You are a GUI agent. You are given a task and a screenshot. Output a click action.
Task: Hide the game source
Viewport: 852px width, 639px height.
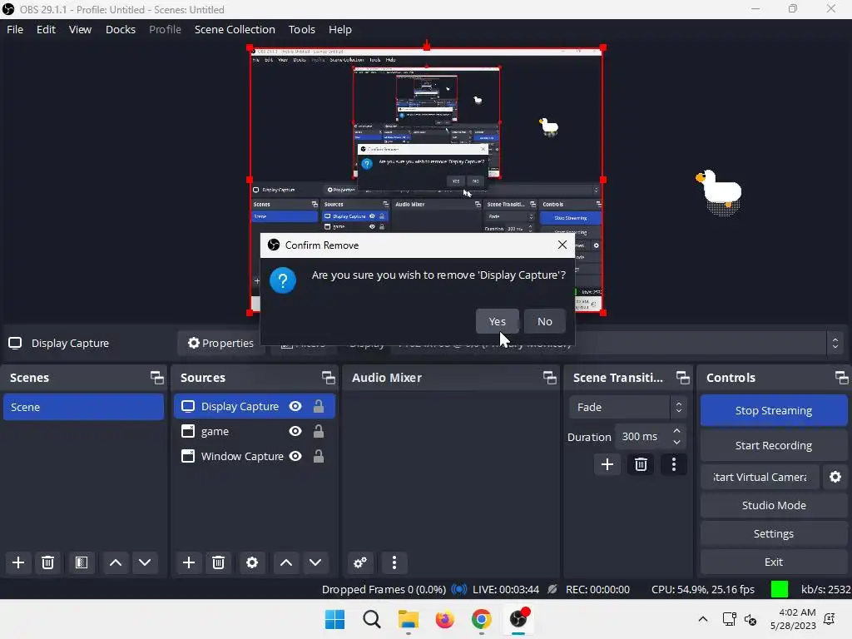click(x=295, y=432)
